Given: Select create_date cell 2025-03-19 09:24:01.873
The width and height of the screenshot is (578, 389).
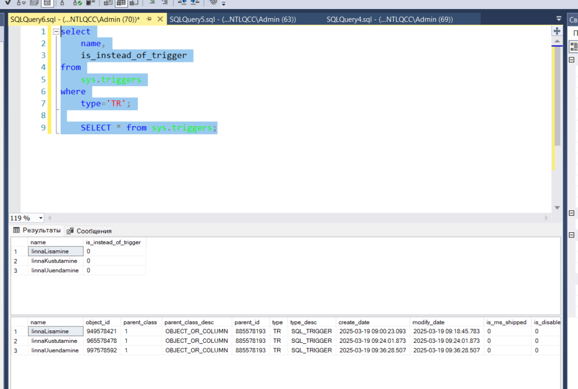Looking at the screenshot, I should point(373,341).
